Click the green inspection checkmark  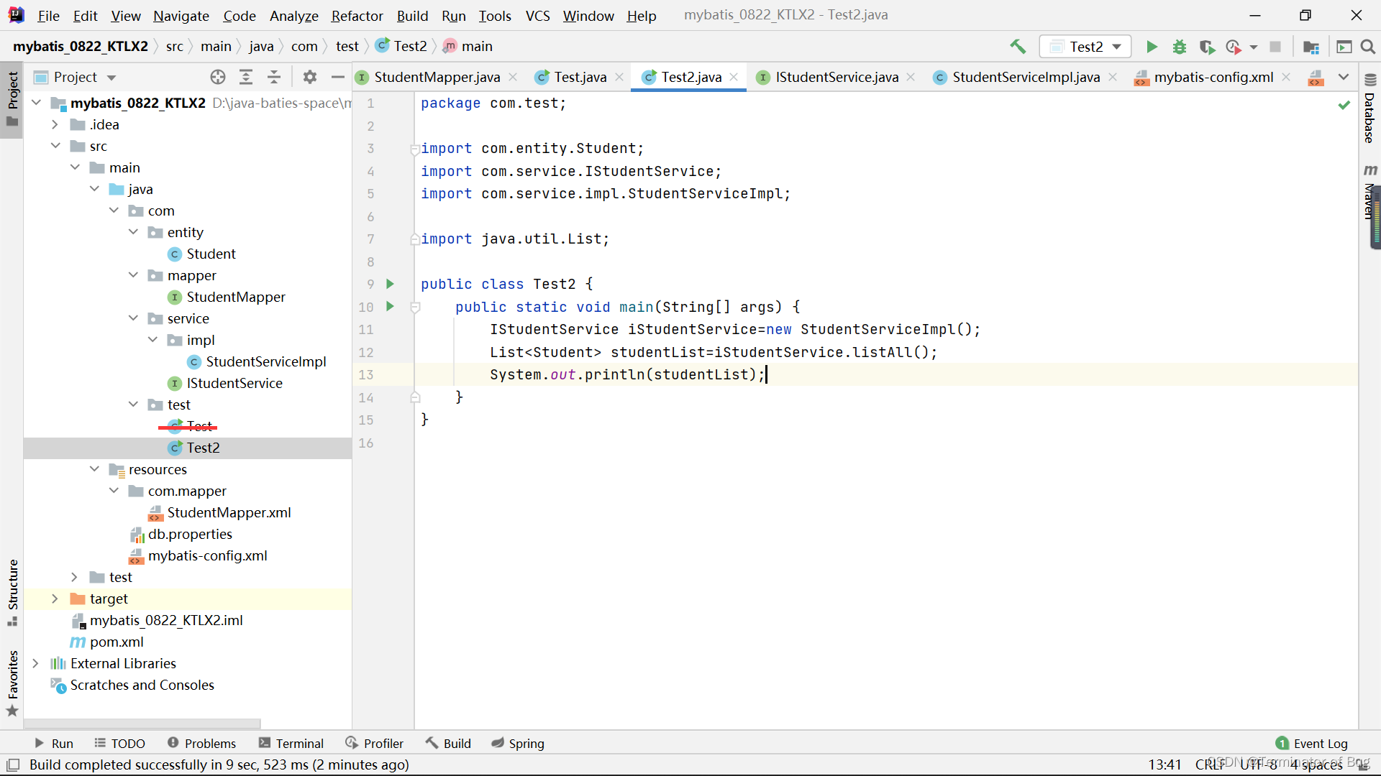click(1344, 105)
